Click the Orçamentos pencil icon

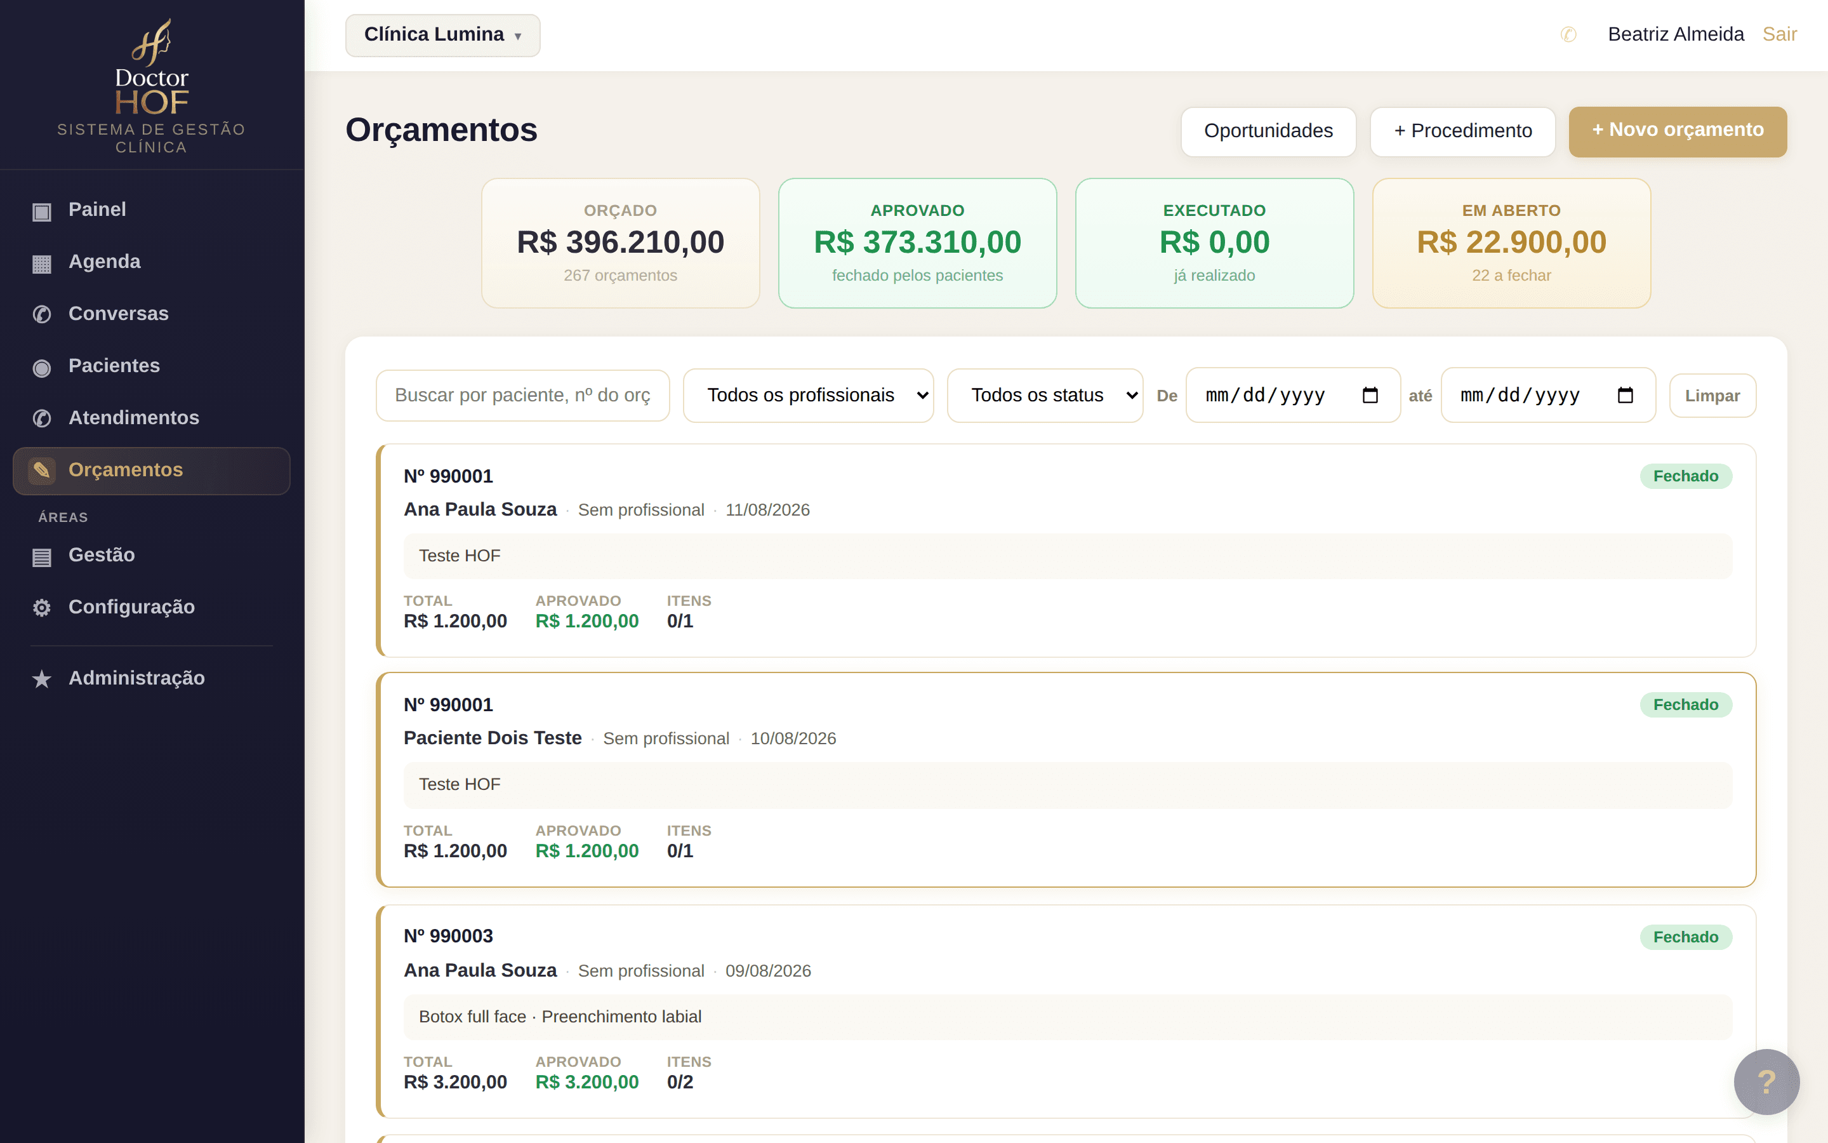click(41, 470)
